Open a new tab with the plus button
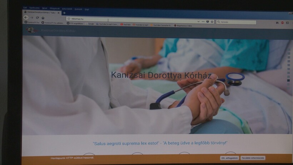 64,13
